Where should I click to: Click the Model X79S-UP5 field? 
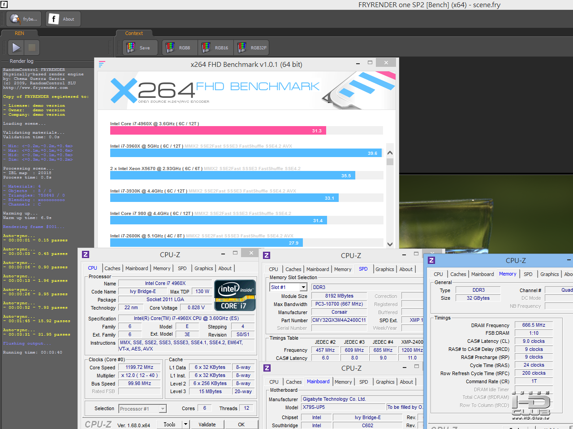click(x=344, y=407)
